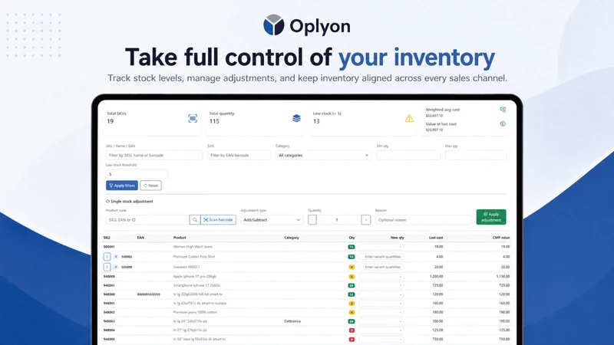Focus the adjustment Quantity value field
This screenshot has width=614, height=345.
pyautogui.click(x=338, y=220)
